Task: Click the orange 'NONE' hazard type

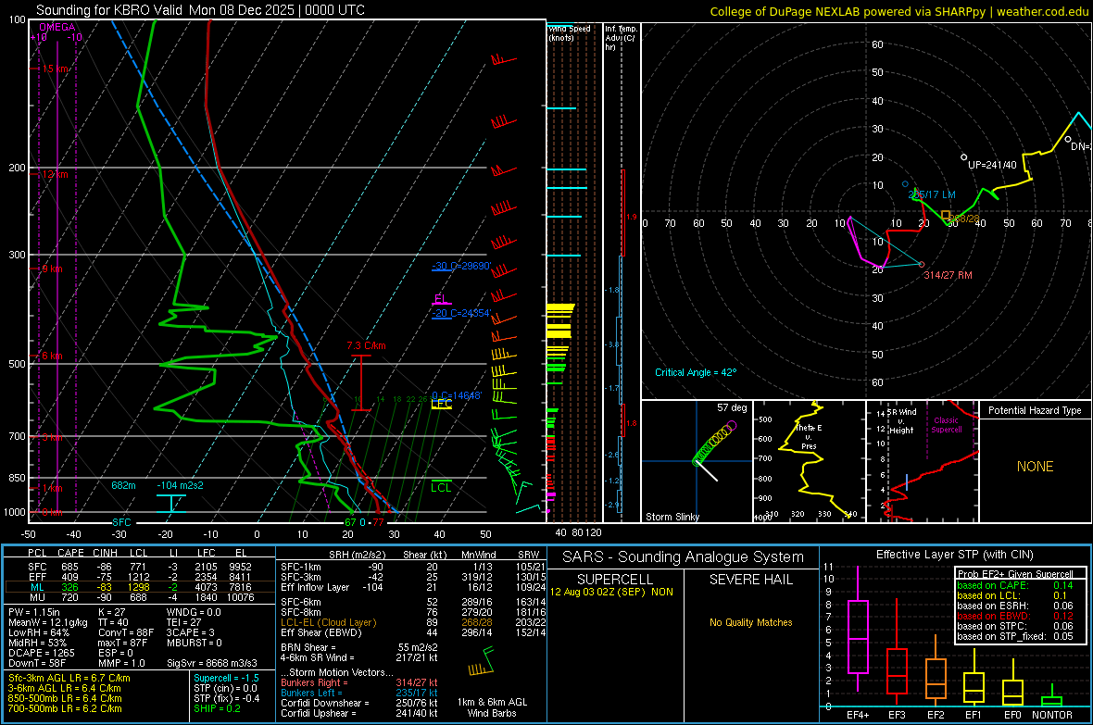Action: tap(1035, 467)
